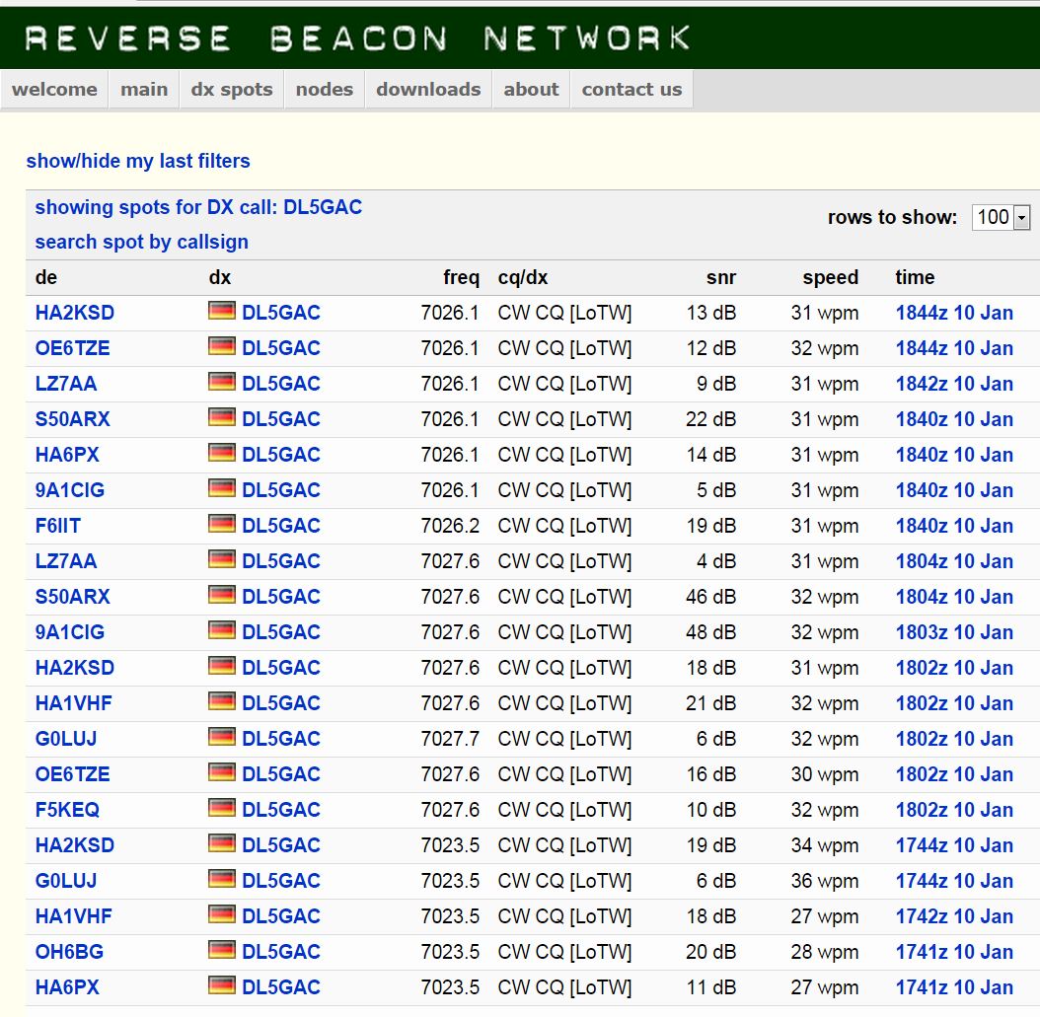1040x1017 pixels.
Task: Click German flag in G0LUJ 1802z row
Action: (222, 737)
